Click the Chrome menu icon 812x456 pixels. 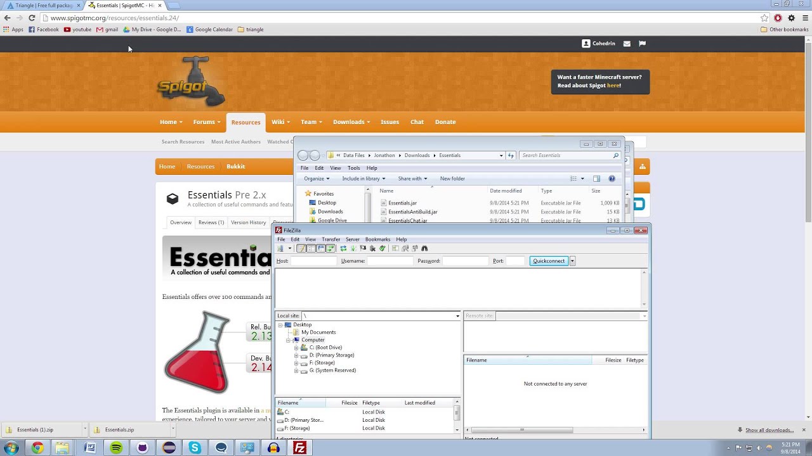point(805,18)
